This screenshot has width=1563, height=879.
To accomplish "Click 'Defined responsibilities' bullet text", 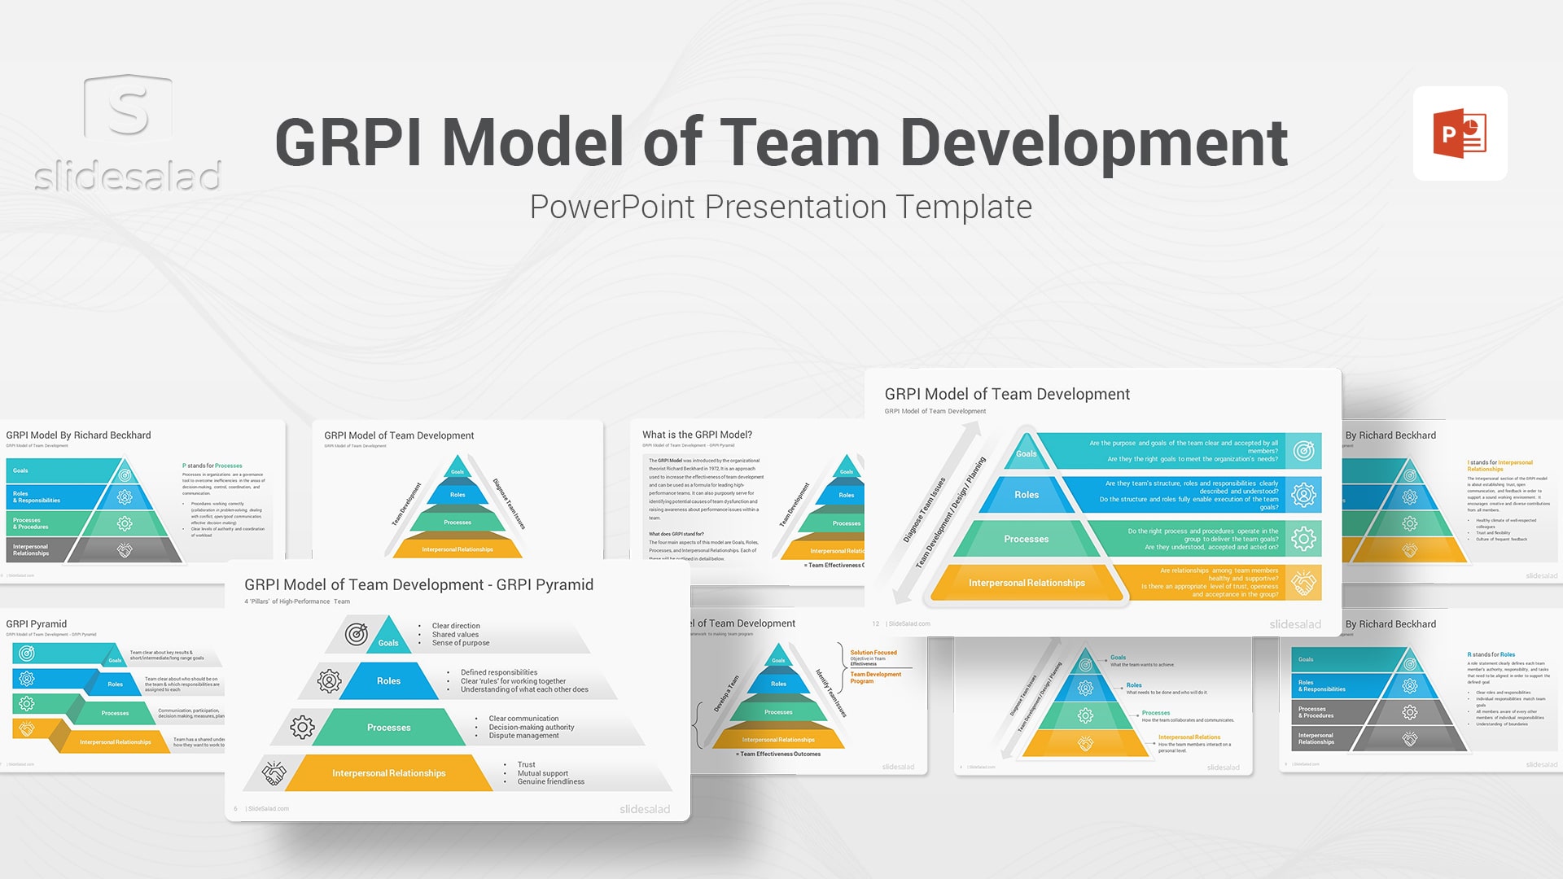I will [499, 672].
